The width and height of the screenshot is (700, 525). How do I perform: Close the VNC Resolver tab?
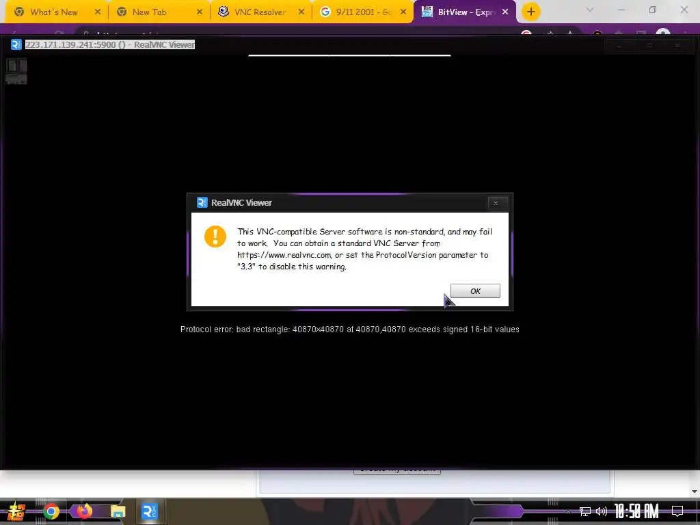(301, 12)
